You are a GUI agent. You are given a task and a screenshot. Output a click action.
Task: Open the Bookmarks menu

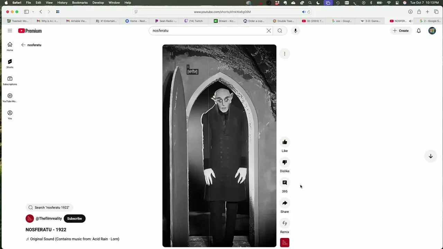80,3
